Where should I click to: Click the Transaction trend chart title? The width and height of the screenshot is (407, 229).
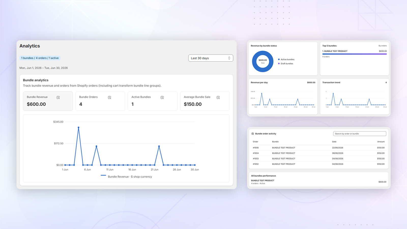[x=331, y=82]
